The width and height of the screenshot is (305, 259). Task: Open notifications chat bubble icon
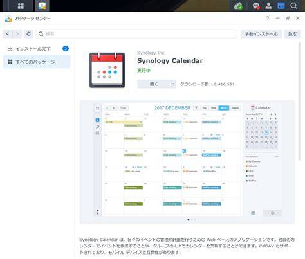coord(256,6)
